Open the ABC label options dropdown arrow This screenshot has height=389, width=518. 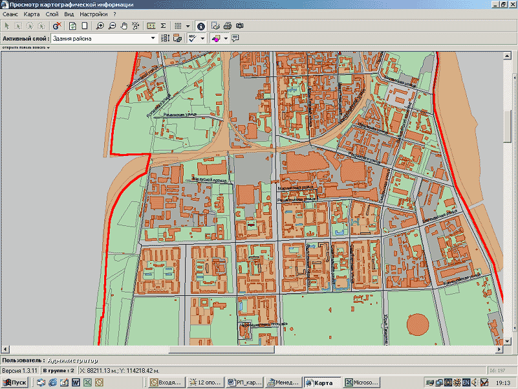(202, 38)
